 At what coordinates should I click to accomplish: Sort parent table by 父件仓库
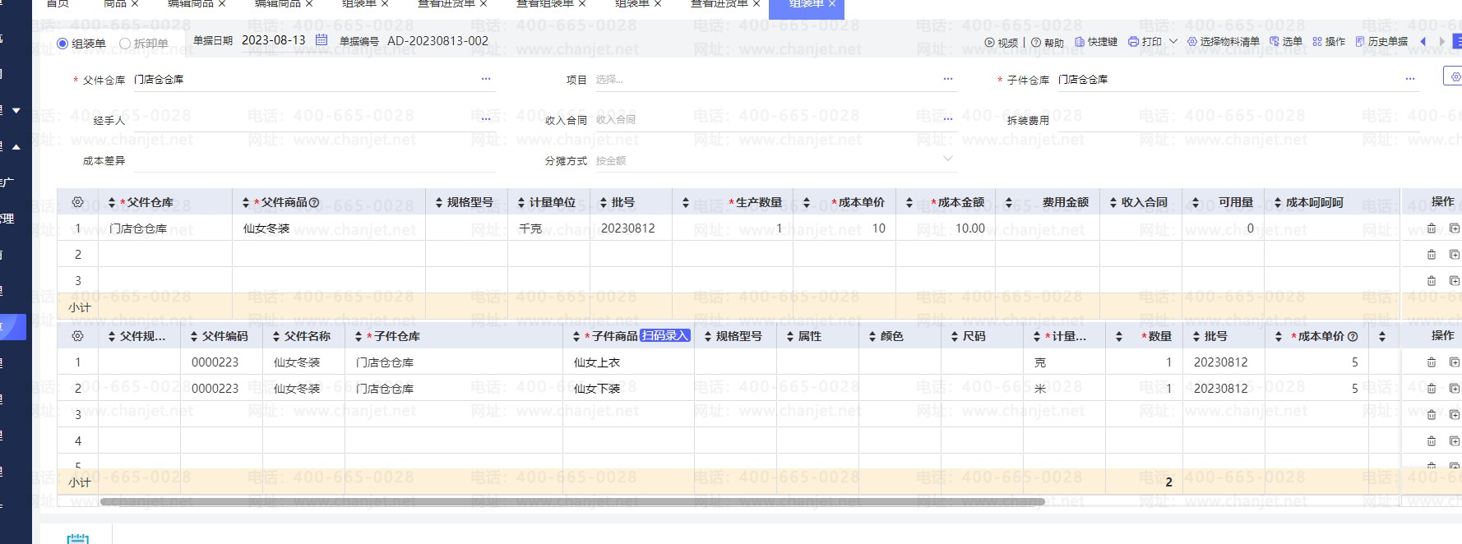tap(112, 202)
